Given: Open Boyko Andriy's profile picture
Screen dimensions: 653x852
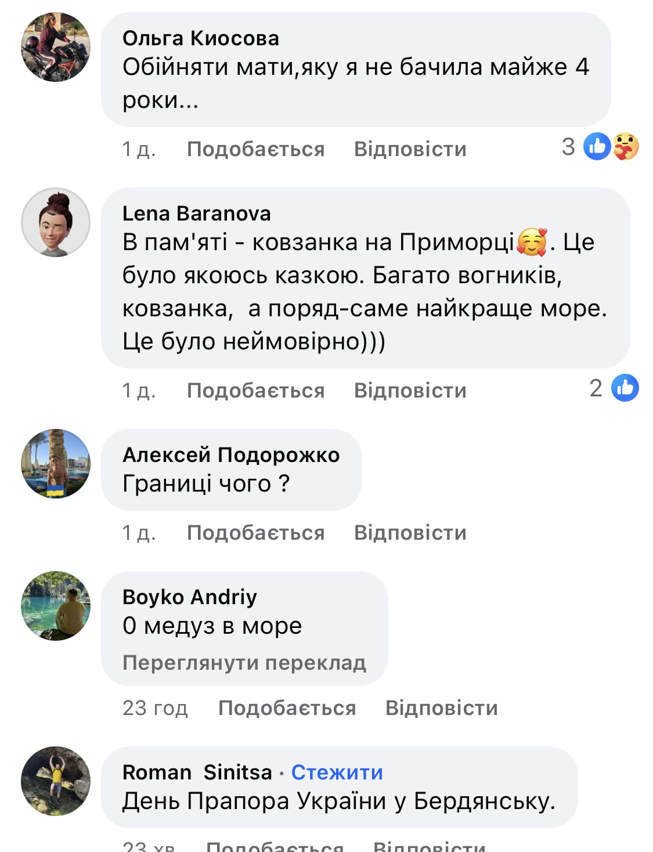Looking at the screenshot, I should coord(56,606).
